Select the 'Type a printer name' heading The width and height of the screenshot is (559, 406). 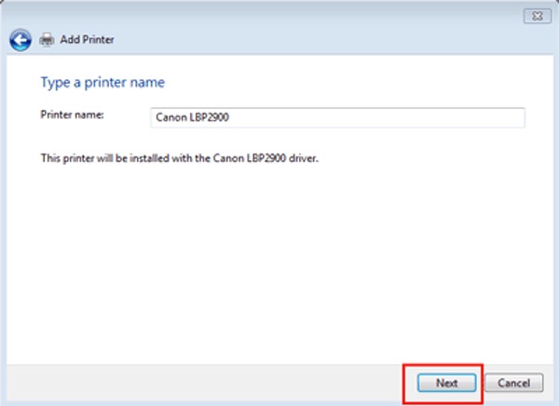click(x=102, y=83)
